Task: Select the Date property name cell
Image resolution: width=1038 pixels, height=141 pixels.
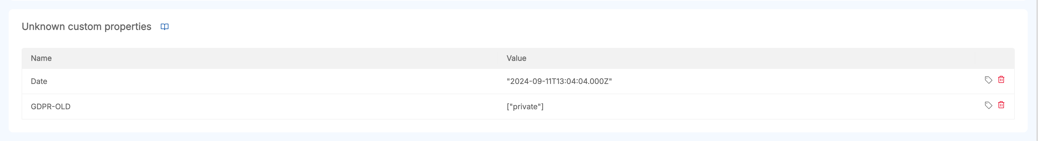Action: [39, 81]
